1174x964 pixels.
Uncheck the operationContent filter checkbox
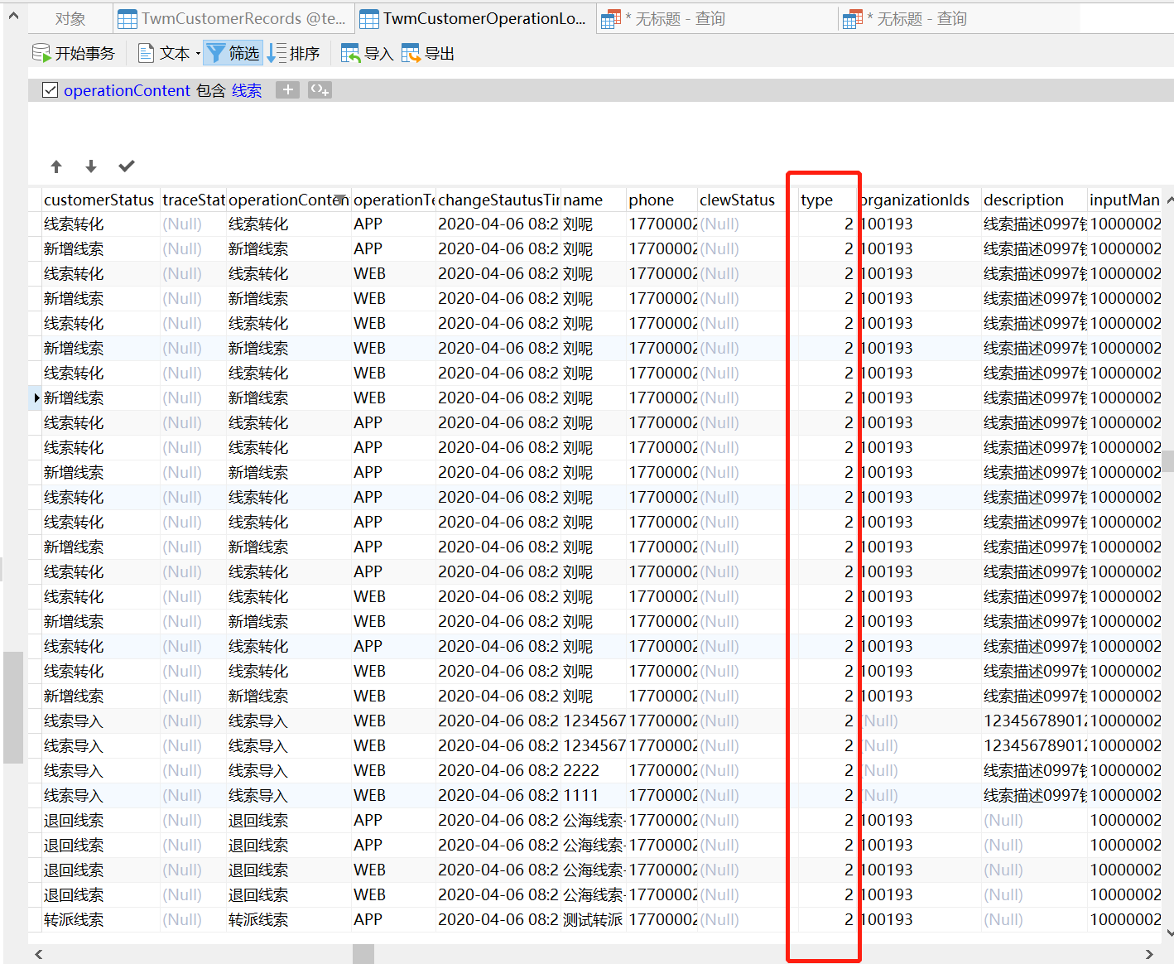click(50, 90)
